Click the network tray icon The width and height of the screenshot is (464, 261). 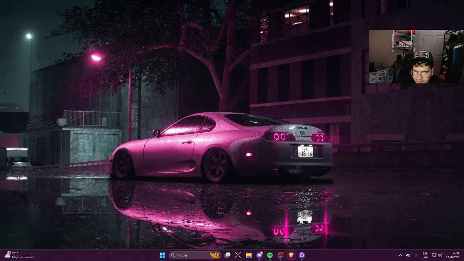(434, 255)
